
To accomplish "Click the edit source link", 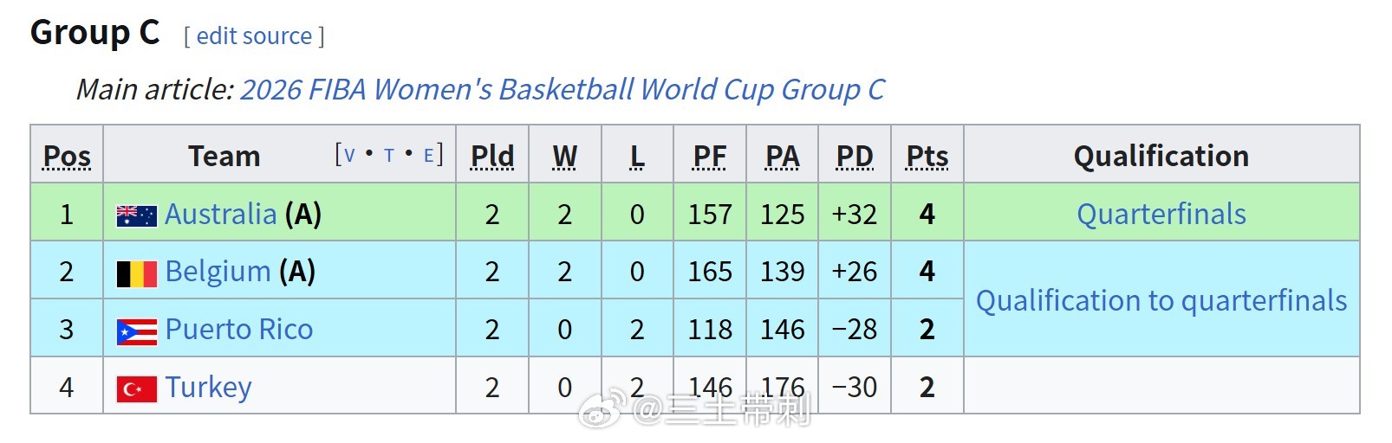I will point(254,36).
